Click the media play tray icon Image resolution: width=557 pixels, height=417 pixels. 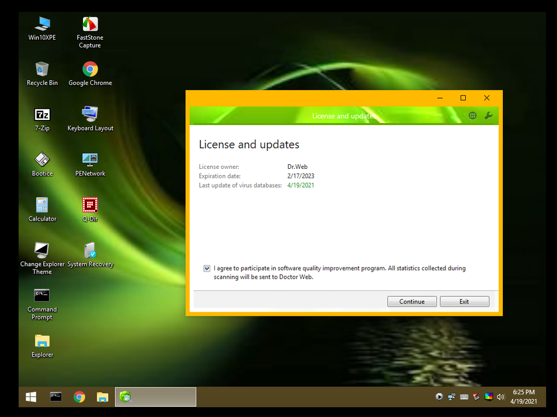(439, 397)
